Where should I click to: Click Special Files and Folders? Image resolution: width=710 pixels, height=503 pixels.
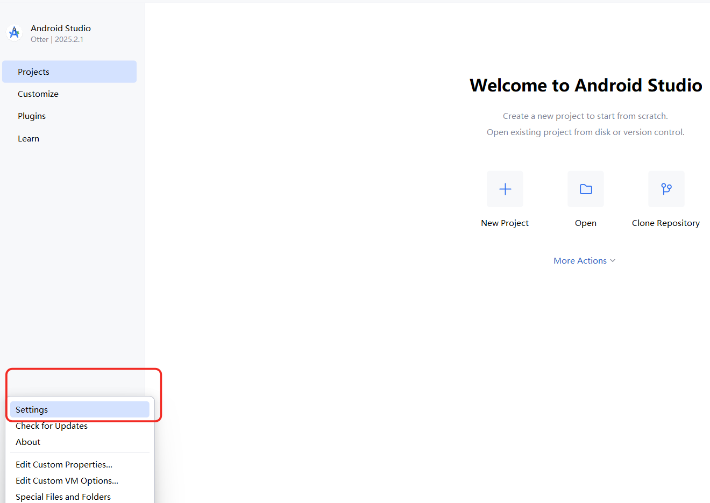click(x=63, y=497)
